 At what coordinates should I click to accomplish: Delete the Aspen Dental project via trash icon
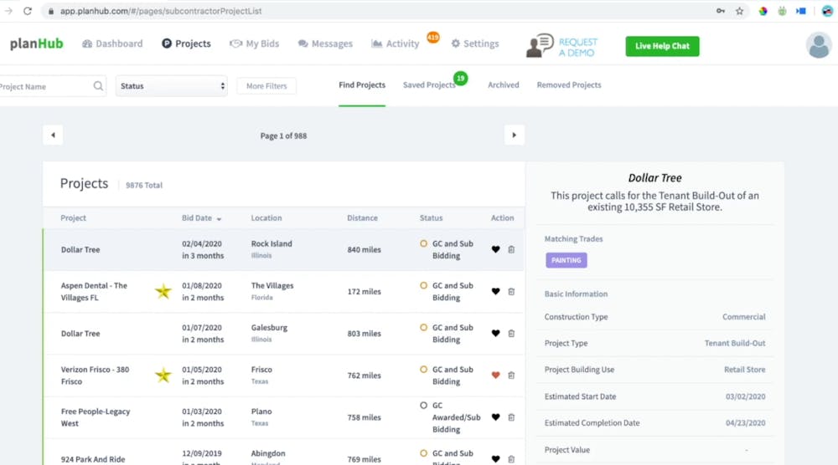click(x=511, y=291)
